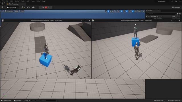Click the Client 2 preview window title bar
Image resolution: width=182 pixels, height=102 pixels.
[136, 20]
